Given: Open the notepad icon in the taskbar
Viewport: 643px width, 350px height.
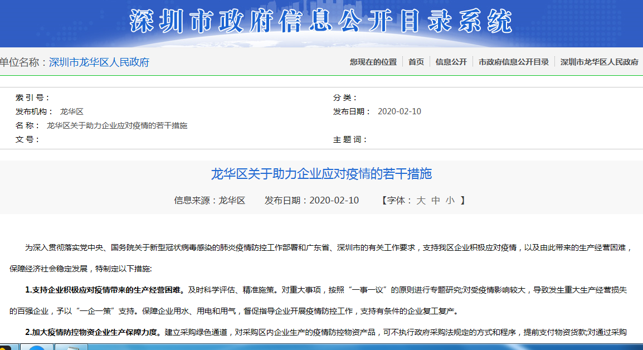Looking at the screenshot, I should click(73, 348).
